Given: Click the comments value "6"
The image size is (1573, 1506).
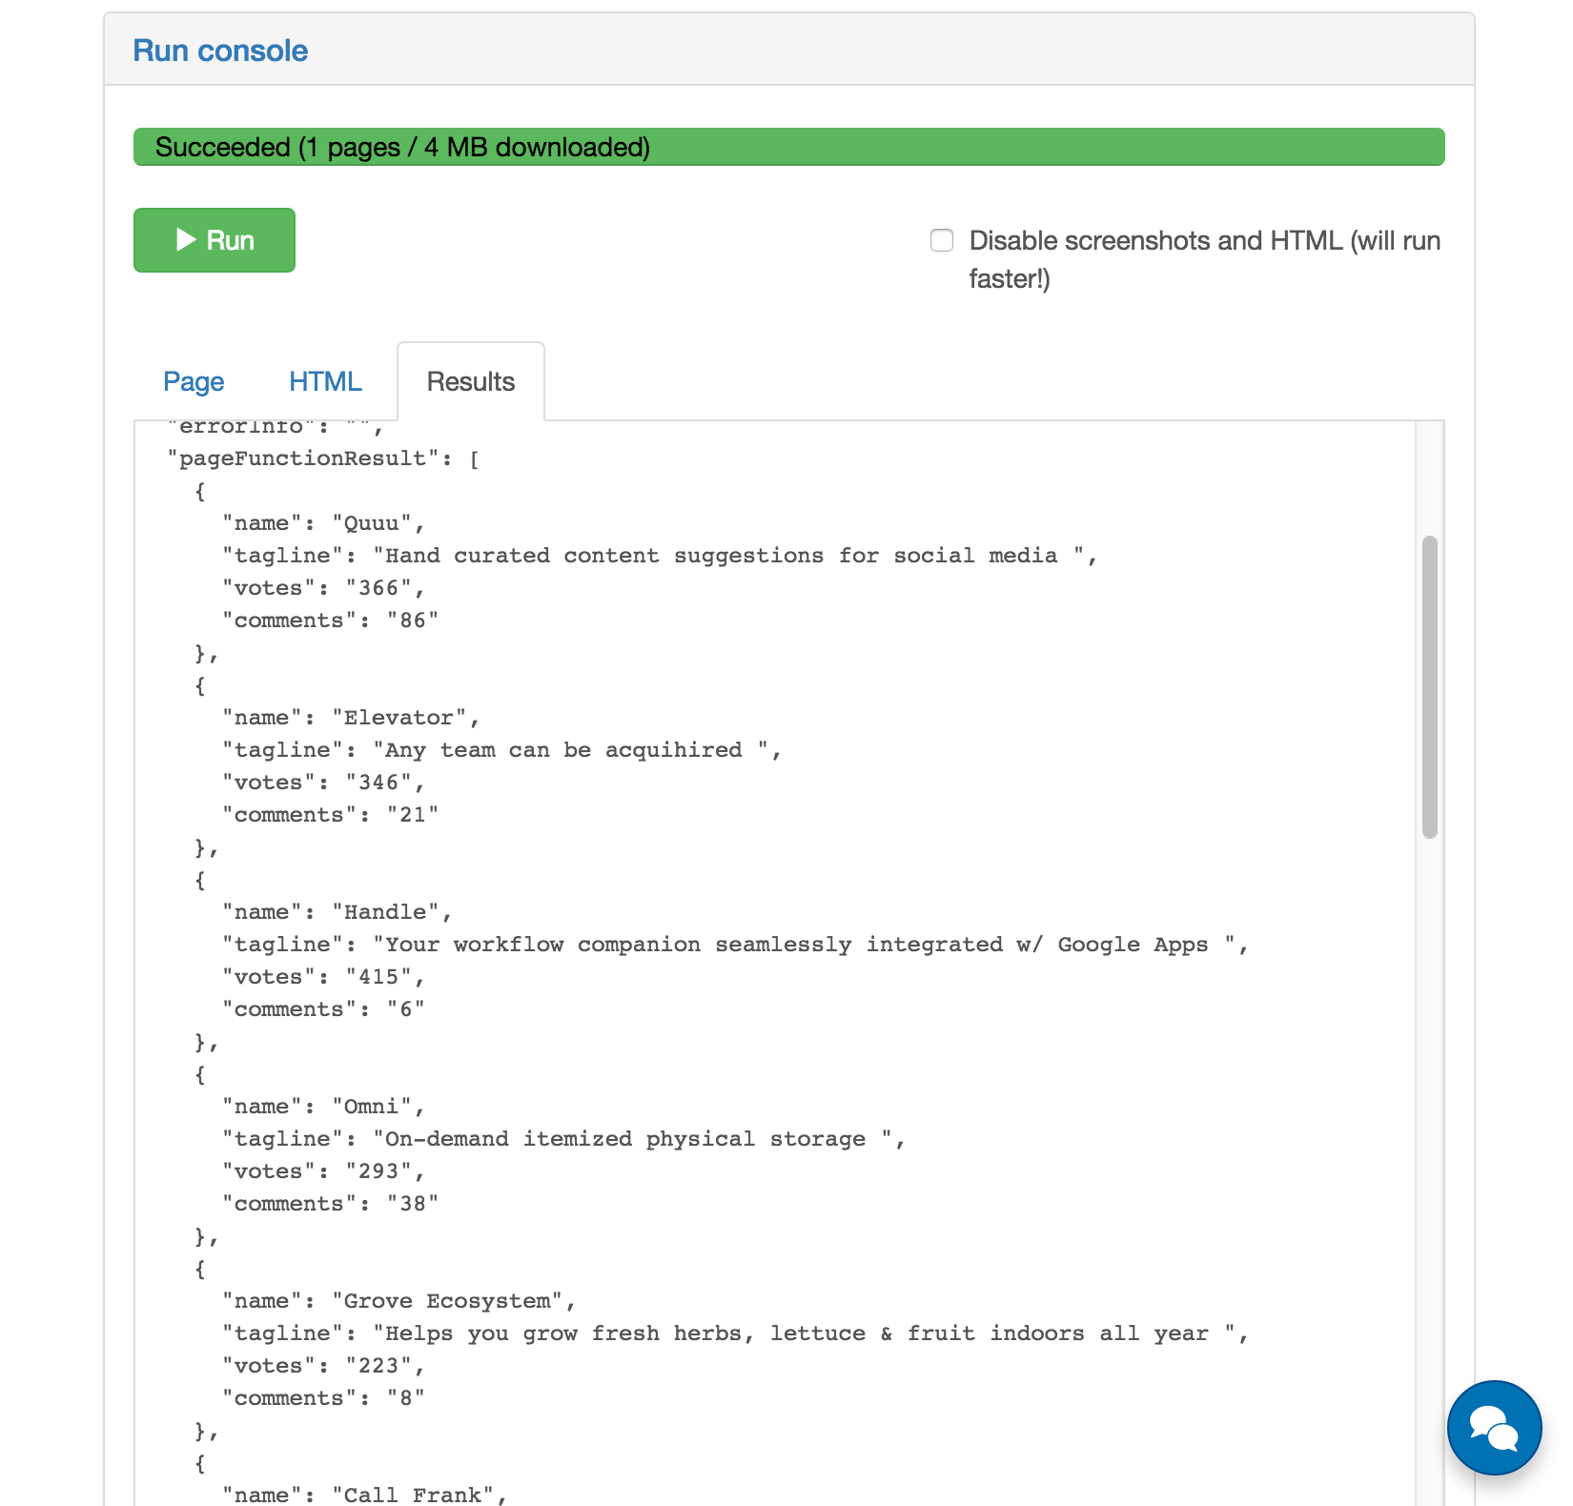Looking at the screenshot, I should pos(405,1009).
